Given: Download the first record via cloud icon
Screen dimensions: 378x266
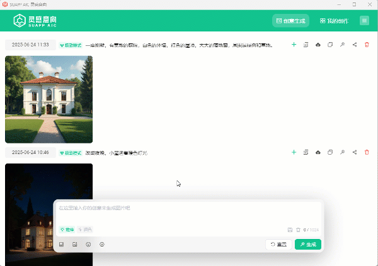Looking at the screenshot, I should click(x=318, y=45).
